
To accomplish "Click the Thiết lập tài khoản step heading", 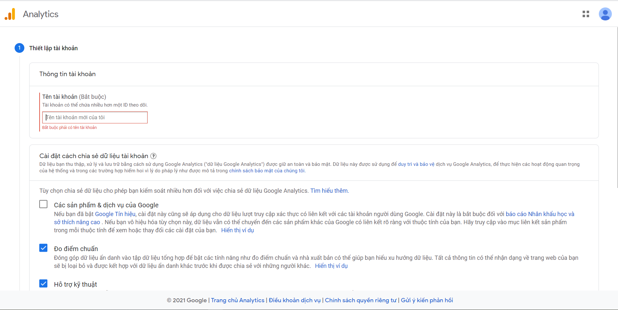I will (x=54, y=48).
